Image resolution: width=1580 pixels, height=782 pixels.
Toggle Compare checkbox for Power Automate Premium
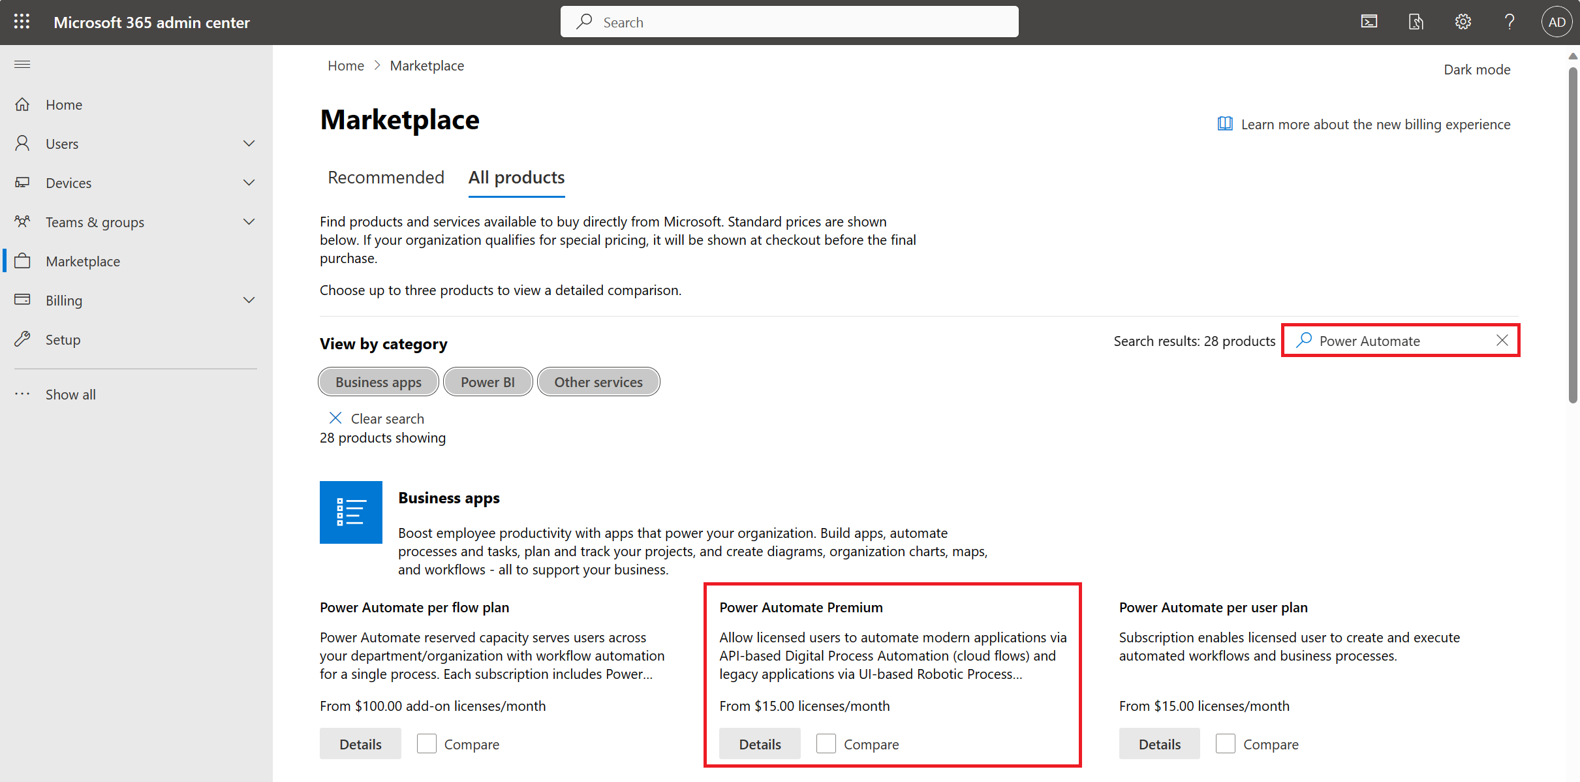(x=826, y=743)
